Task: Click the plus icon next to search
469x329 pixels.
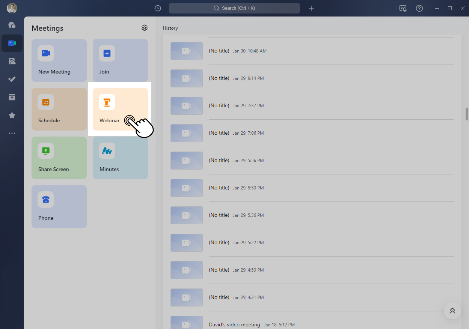Action: pyautogui.click(x=311, y=8)
